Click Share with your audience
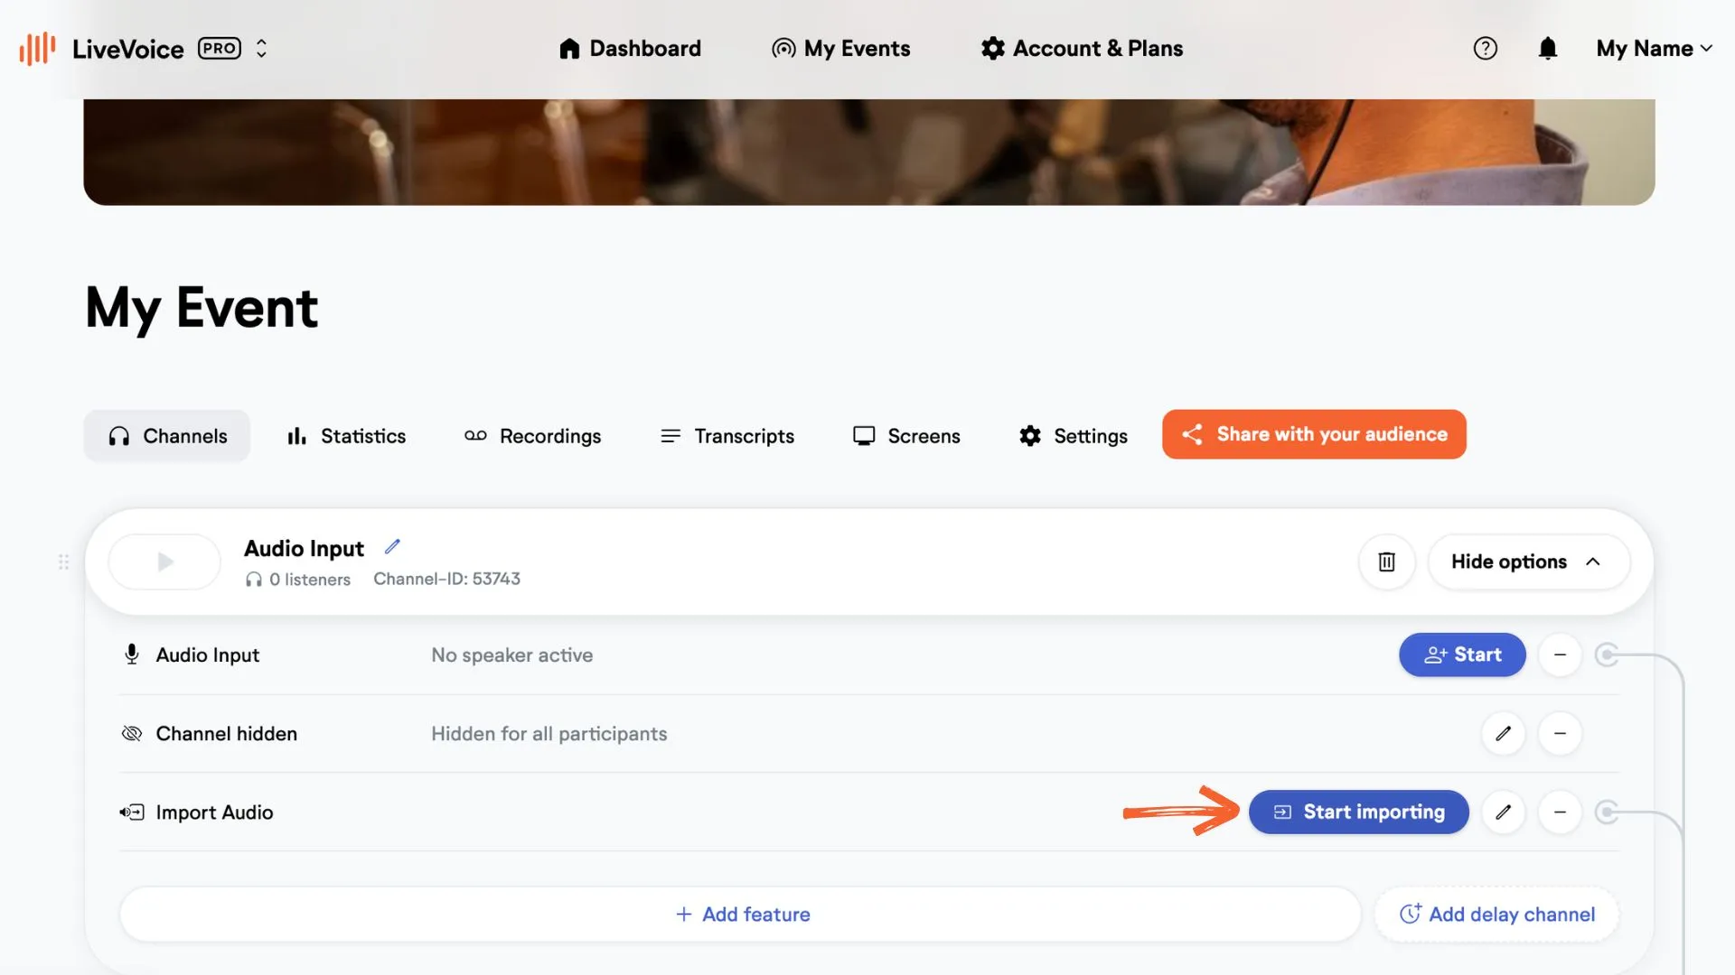1735x975 pixels. click(1314, 434)
